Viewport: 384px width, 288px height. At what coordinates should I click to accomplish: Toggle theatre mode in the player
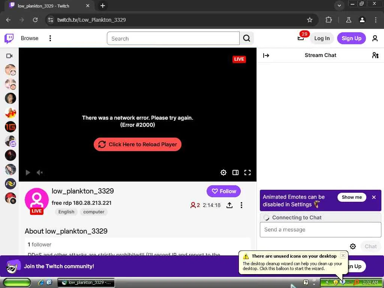click(235, 172)
